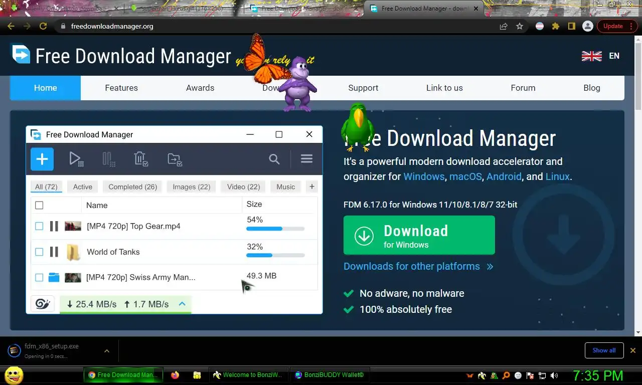Follow the Linux platform link

tap(557, 176)
